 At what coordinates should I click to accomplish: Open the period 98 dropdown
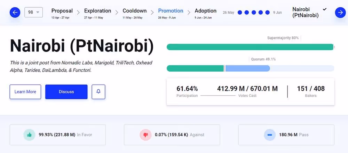(x=33, y=13)
